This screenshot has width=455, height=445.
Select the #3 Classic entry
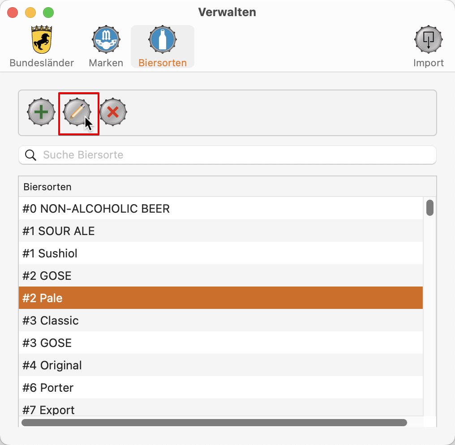click(220, 320)
